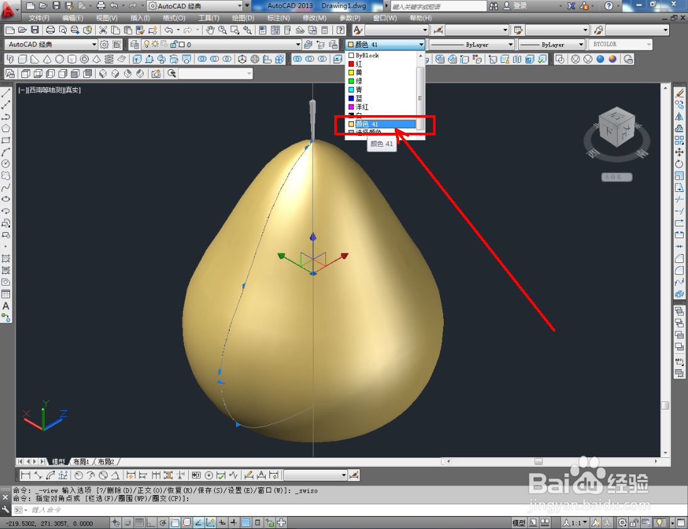Click the 模型 button in status bar
688x529 pixels.
pos(519,523)
